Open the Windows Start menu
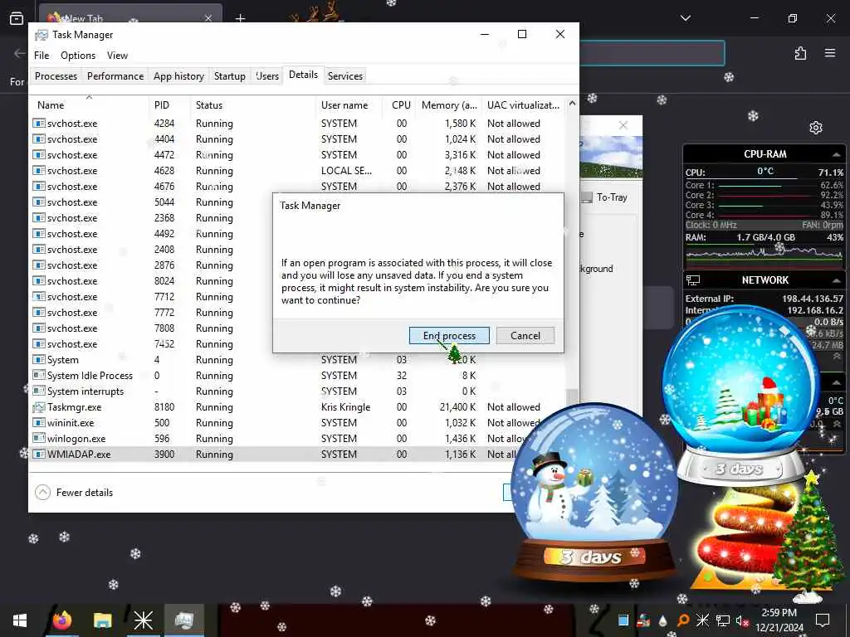The height and width of the screenshot is (637, 850). [x=20, y=620]
